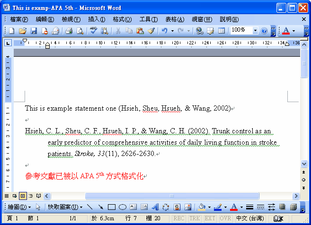Image resolution: width=311 pixels, height=225 pixels.
Task: Toggle OVR overtype mode in status bar
Action: point(224,218)
